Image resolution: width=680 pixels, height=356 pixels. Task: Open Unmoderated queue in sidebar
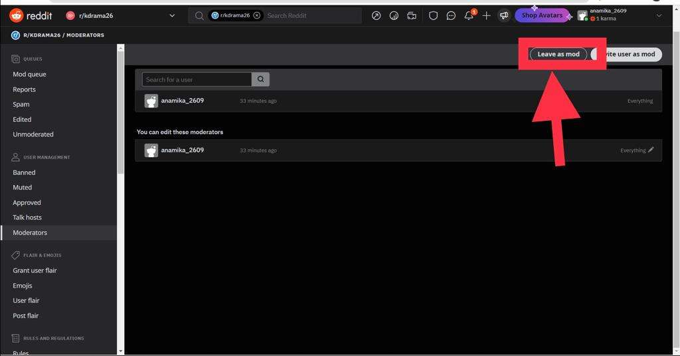[33, 135]
